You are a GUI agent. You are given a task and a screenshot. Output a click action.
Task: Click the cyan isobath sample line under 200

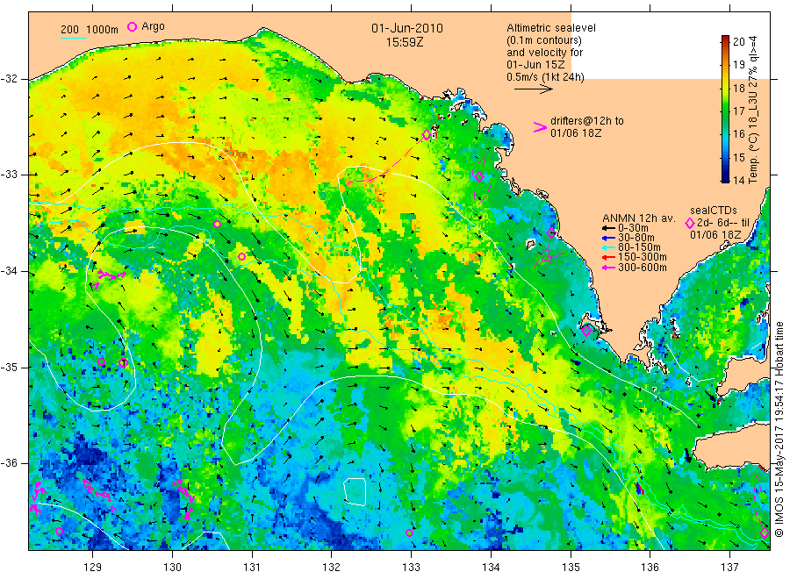73,37
